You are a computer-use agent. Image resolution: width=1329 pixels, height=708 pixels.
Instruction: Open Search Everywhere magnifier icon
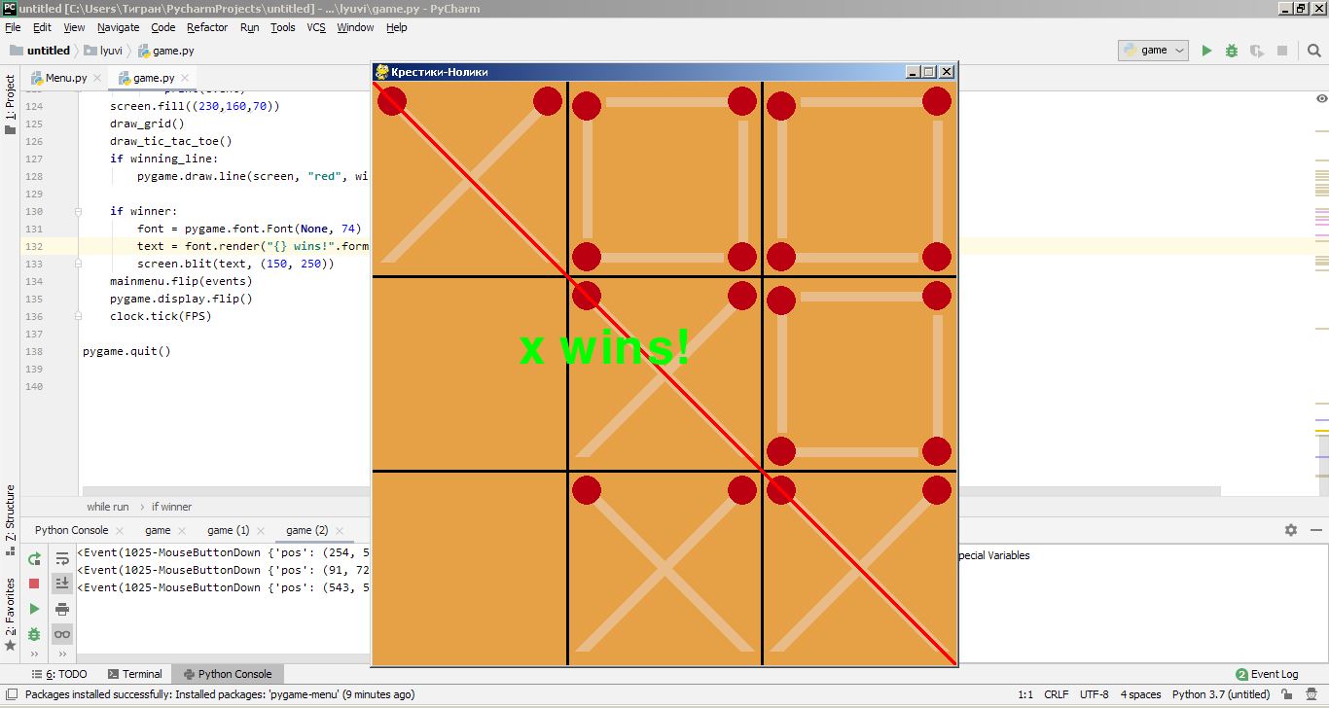click(x=1313, y=51)
